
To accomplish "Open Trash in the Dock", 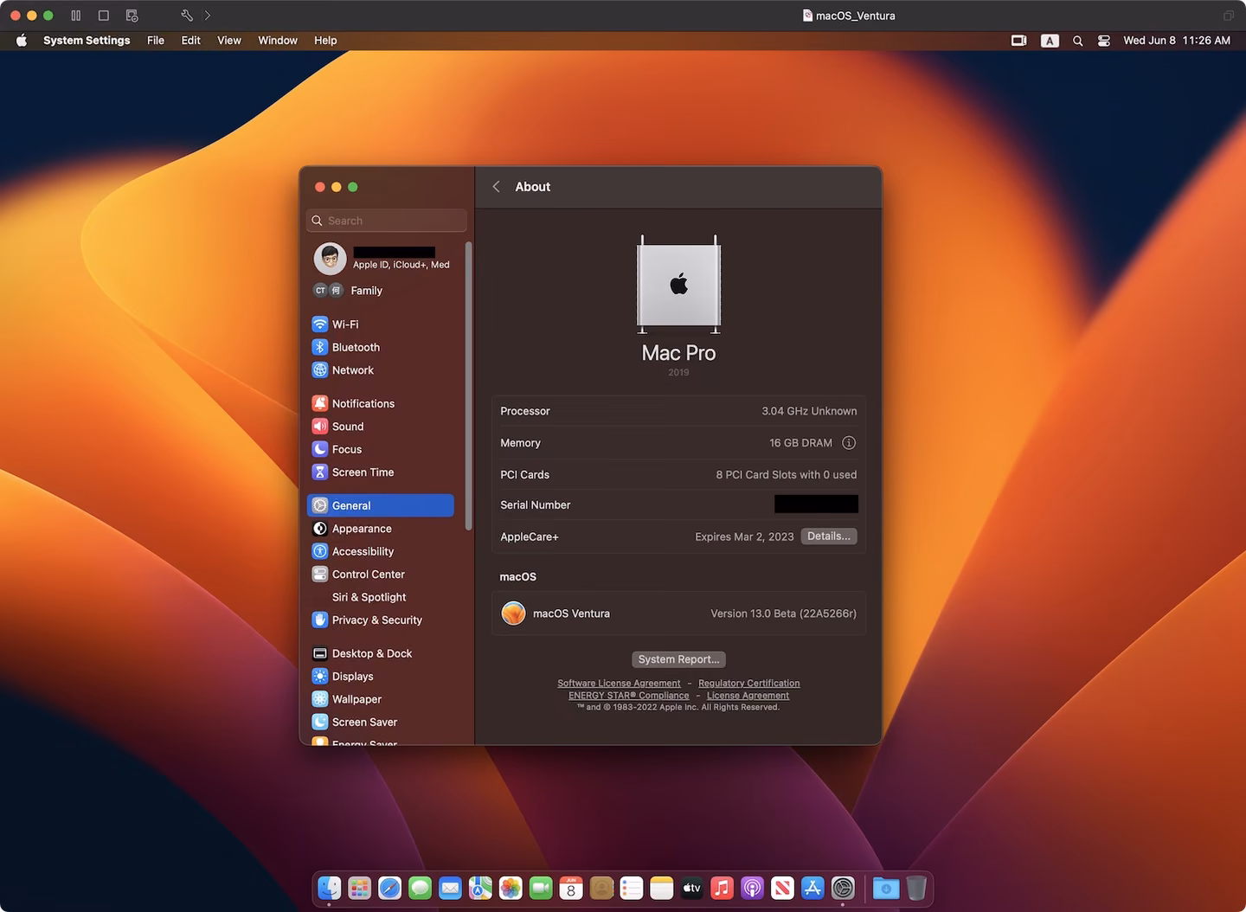I will (916, 888).
